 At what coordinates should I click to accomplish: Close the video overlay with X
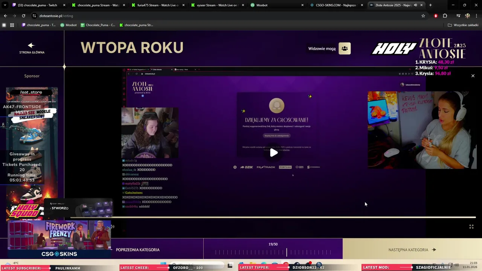pos(473,76)
